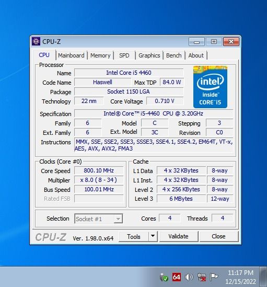The image size is (267, 287).
Task: Close CPU-Z with the red X
Action: [x=231, y=42]
